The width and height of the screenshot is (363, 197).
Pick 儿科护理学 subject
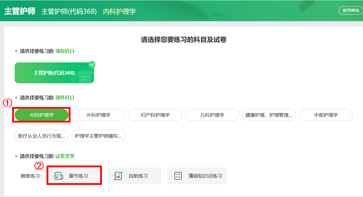click(x=212, y=115)
